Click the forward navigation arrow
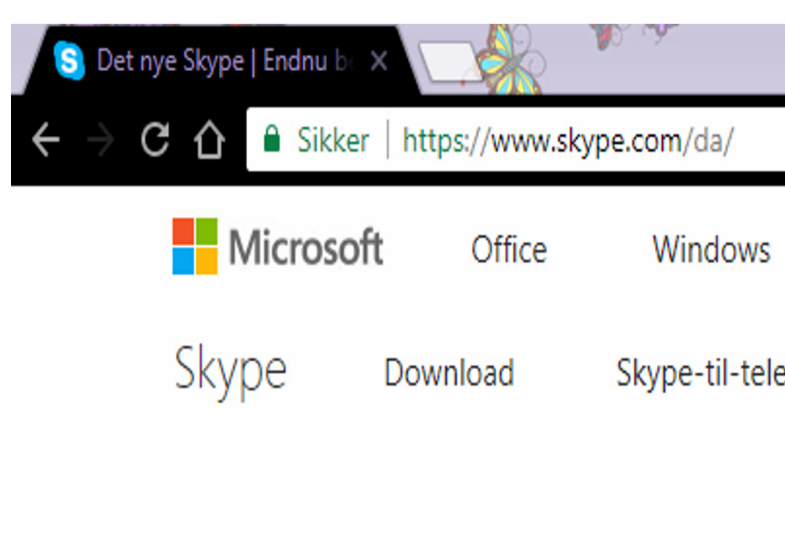Image resolution: width=785 pixels, height=558 pixels. click(100, 139)
